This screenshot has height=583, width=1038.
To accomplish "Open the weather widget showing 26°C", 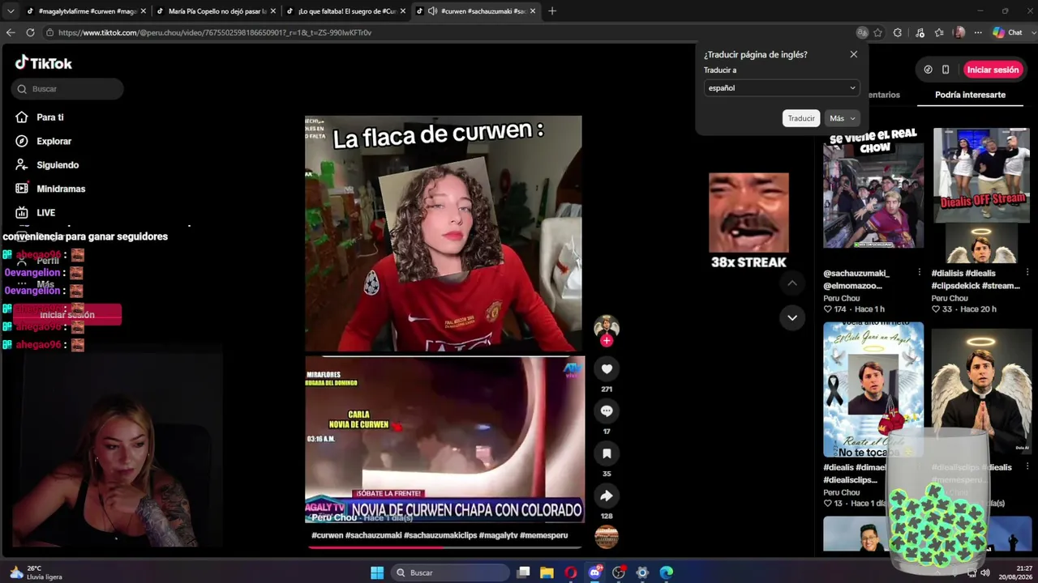I will click(x=36, y=572).
